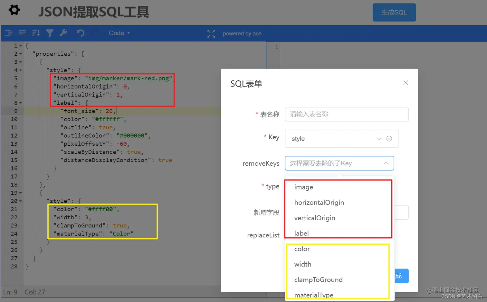The width and height of the screenshot is (487, 302).
Task: Click the "outline": true line
Action: [88, 127]
